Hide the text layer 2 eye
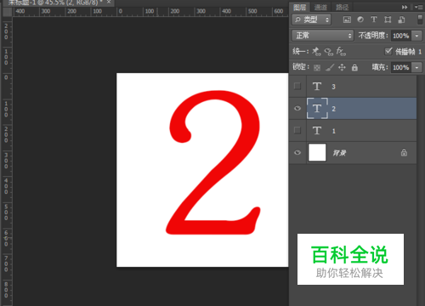The height and width of the screenshot is (306, 425). [297, 108]
